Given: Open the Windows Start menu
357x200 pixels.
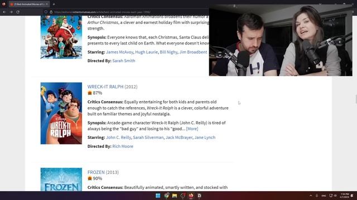Looking at the screenshot, I should point(158,196).
